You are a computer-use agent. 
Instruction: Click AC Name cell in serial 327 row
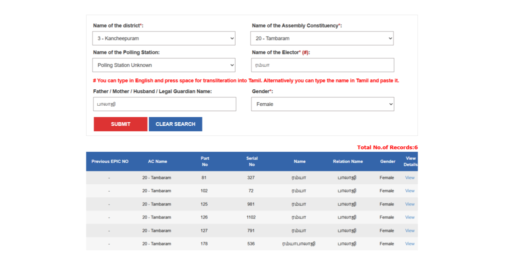pos(156,178)
